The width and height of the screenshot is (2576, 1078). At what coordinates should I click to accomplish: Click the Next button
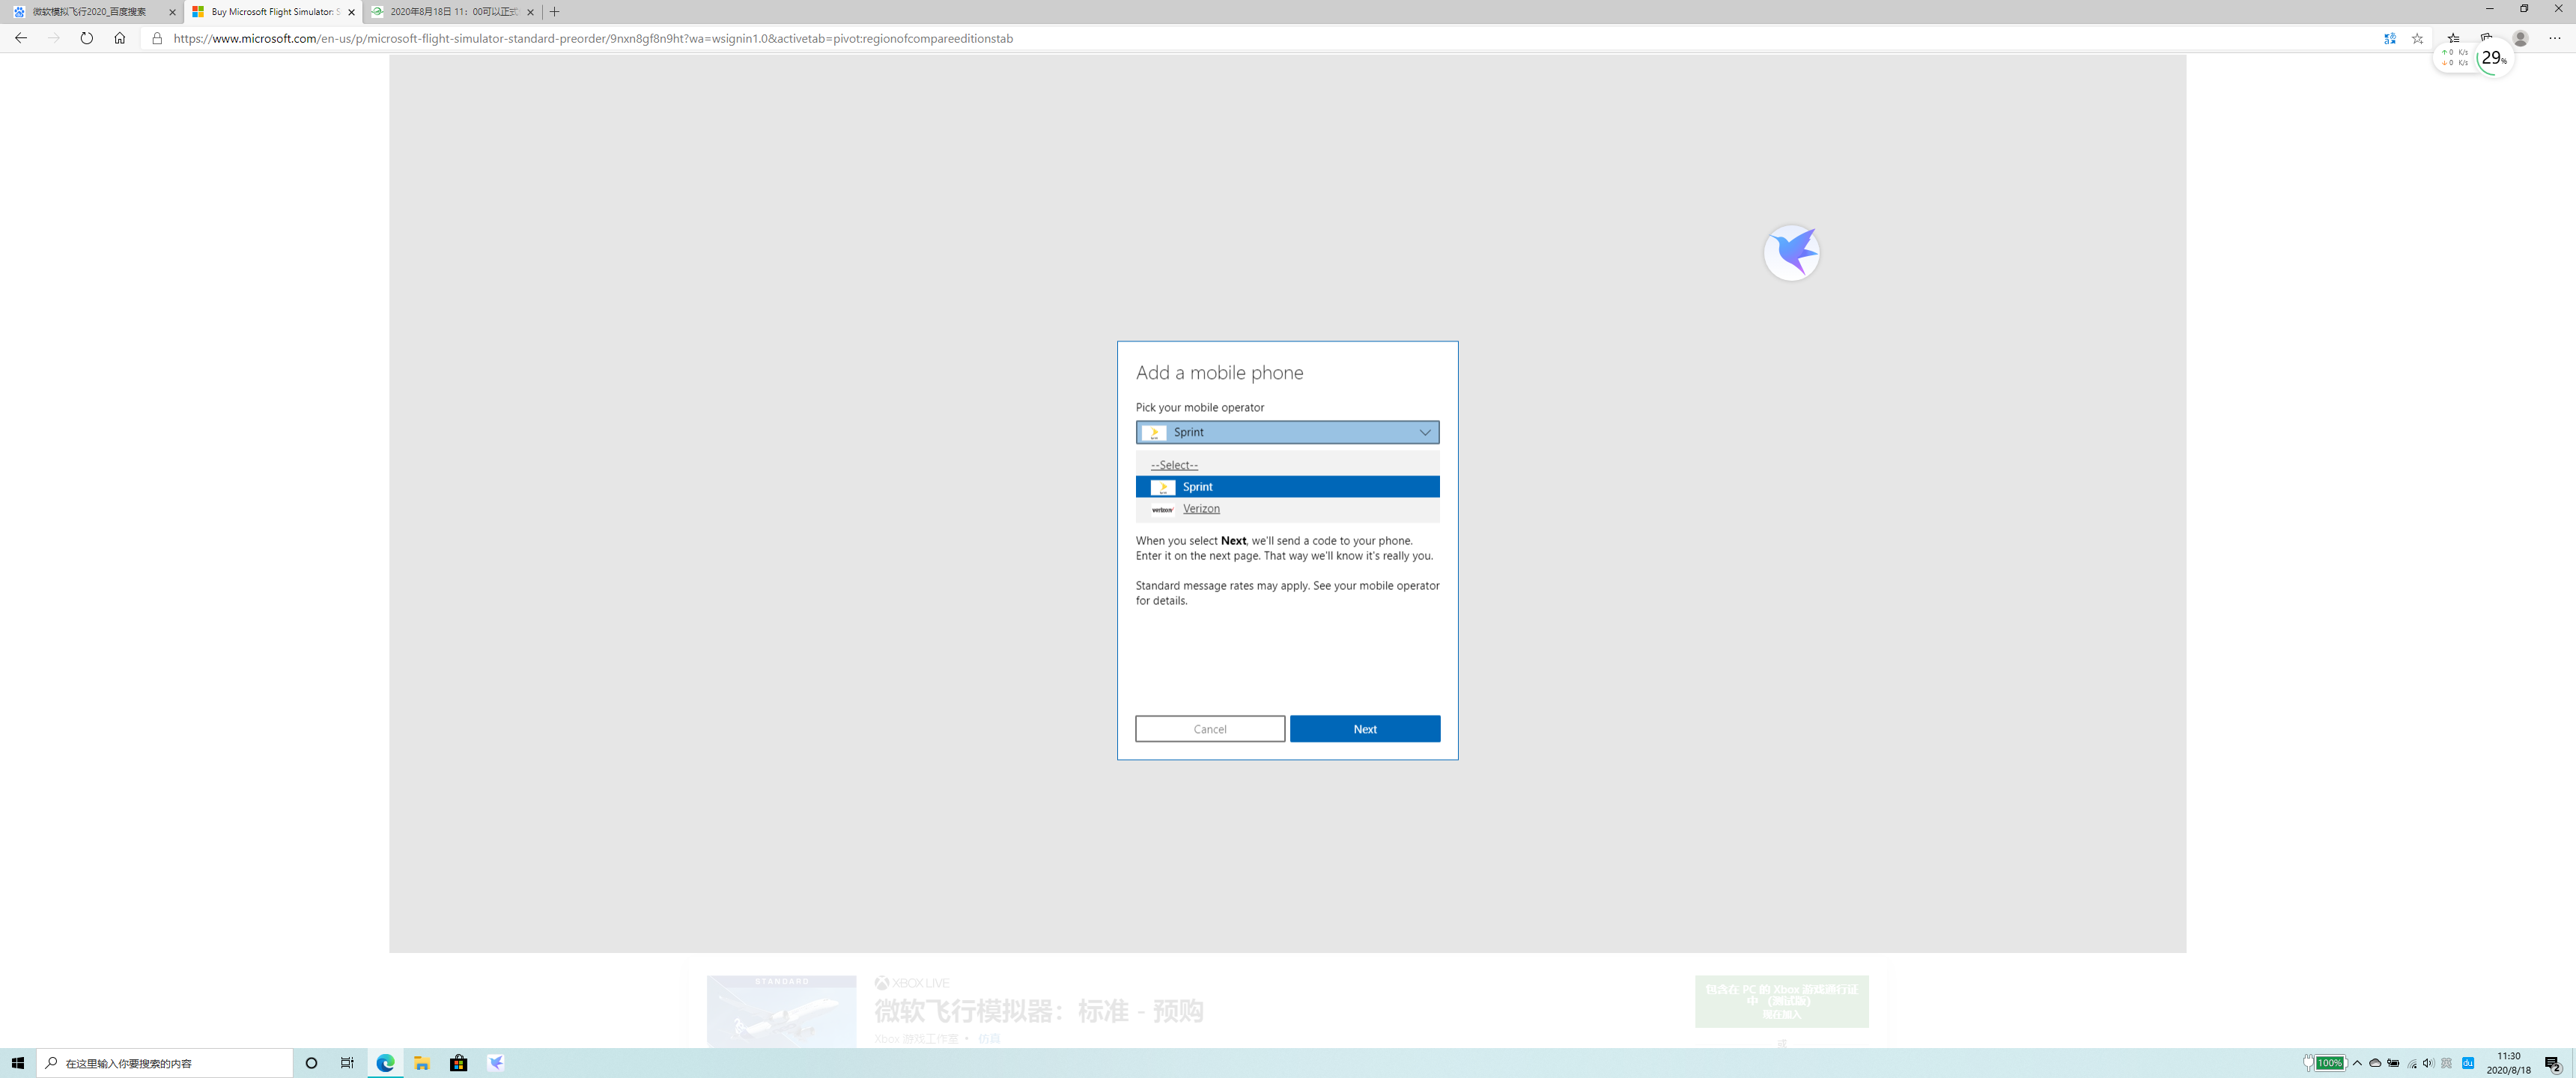[x=1365, y=729]
